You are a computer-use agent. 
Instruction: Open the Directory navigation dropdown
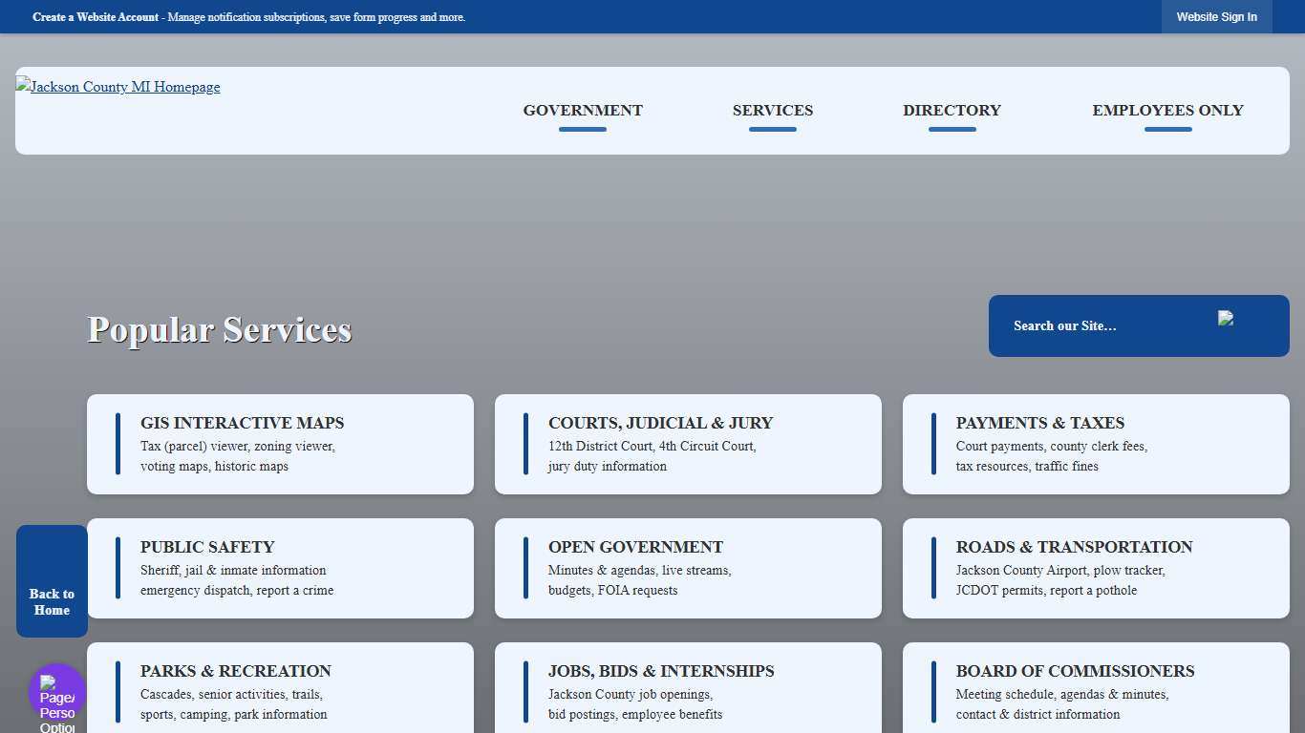click(952, 110)
